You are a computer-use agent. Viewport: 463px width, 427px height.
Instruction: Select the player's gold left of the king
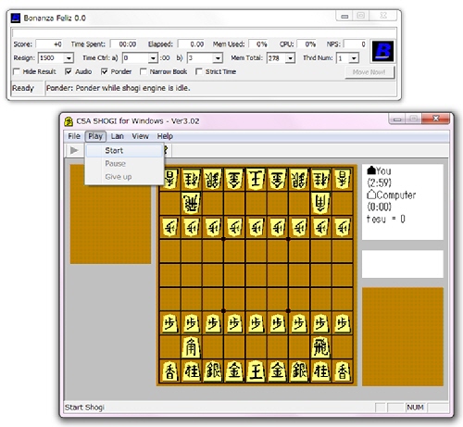pyautogui.click(x=234, y=370)
